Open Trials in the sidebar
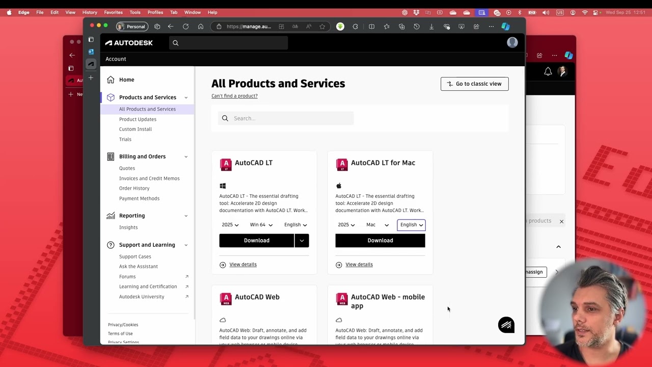 (125, 139)
